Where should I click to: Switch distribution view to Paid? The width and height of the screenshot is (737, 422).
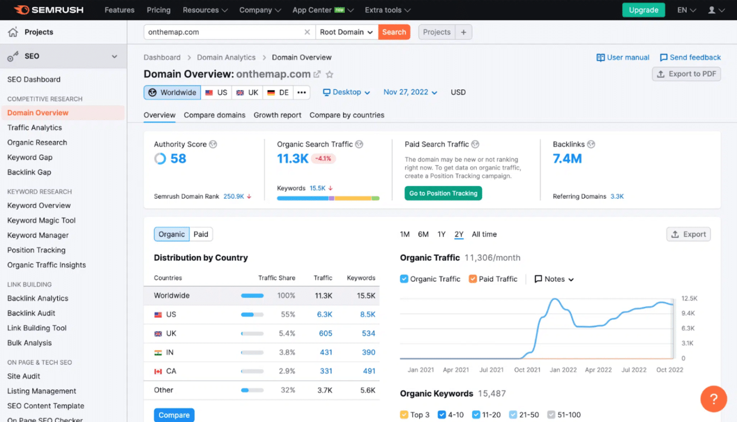pos(201,234)
